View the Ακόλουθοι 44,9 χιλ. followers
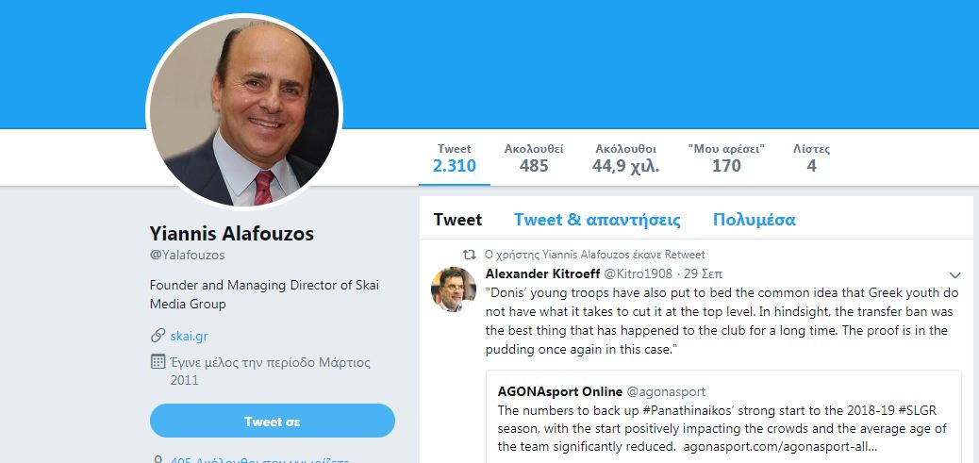This screenshot has width=979, height=463. pos(626,158)
